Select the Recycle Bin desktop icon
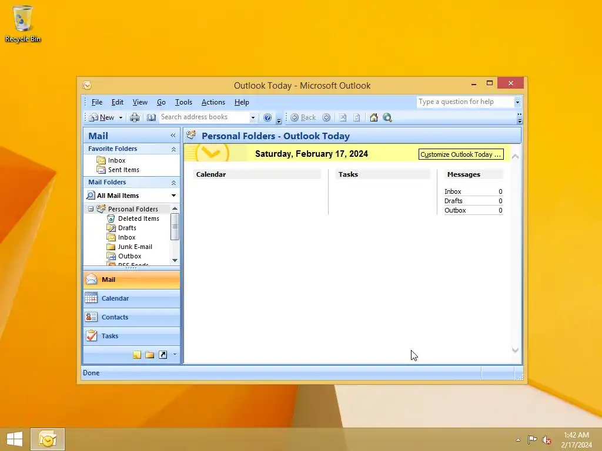 click(x=23, y=23)
